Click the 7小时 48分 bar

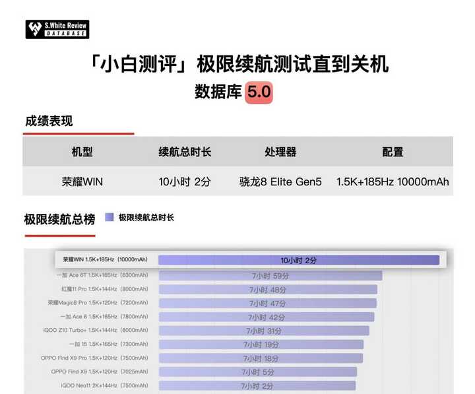(x=268, y=290)
